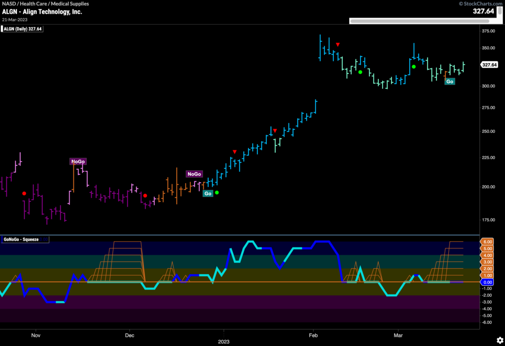Select the December Go signal label
Image resolution: width=505 pixels, height=346 pixels.
click(x=208, y=194)
